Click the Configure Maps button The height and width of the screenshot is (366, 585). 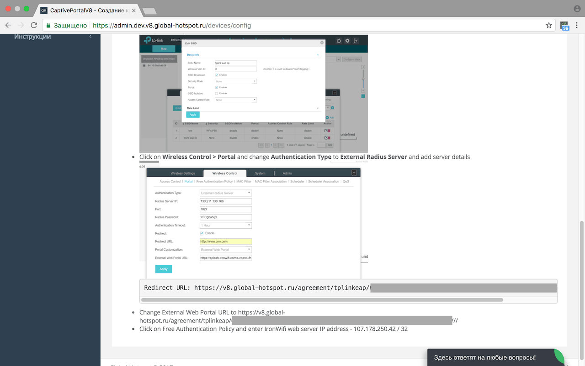(352, 59)
